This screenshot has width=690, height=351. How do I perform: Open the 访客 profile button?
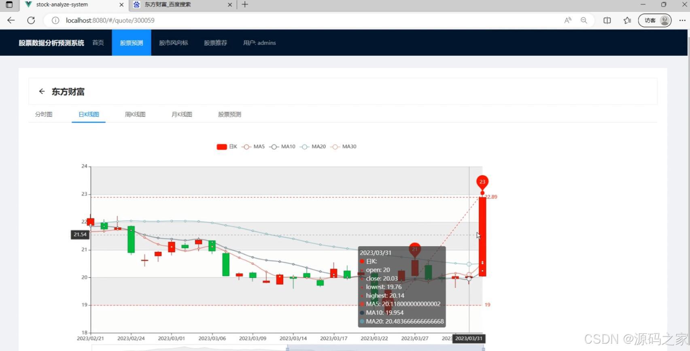tap(655, 20)
